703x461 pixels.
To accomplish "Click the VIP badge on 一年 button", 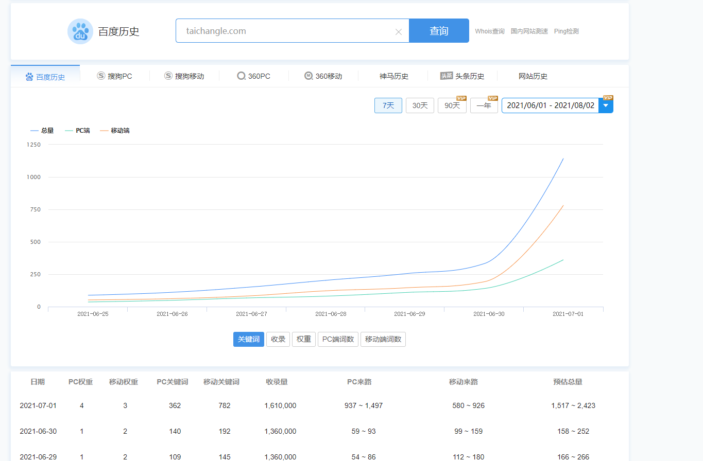I will click(493, 98).
